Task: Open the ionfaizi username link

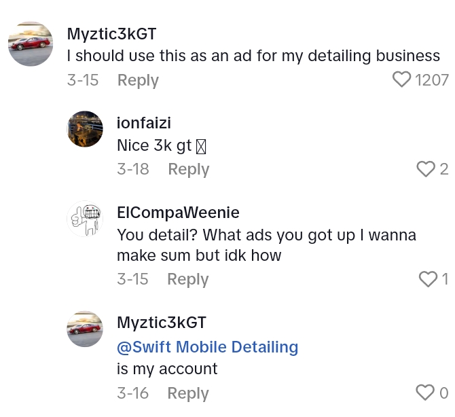Action: [x=144, y=123]
